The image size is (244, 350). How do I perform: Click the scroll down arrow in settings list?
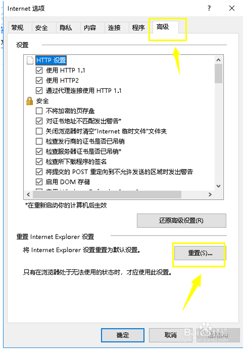click(x=218, y=186)
